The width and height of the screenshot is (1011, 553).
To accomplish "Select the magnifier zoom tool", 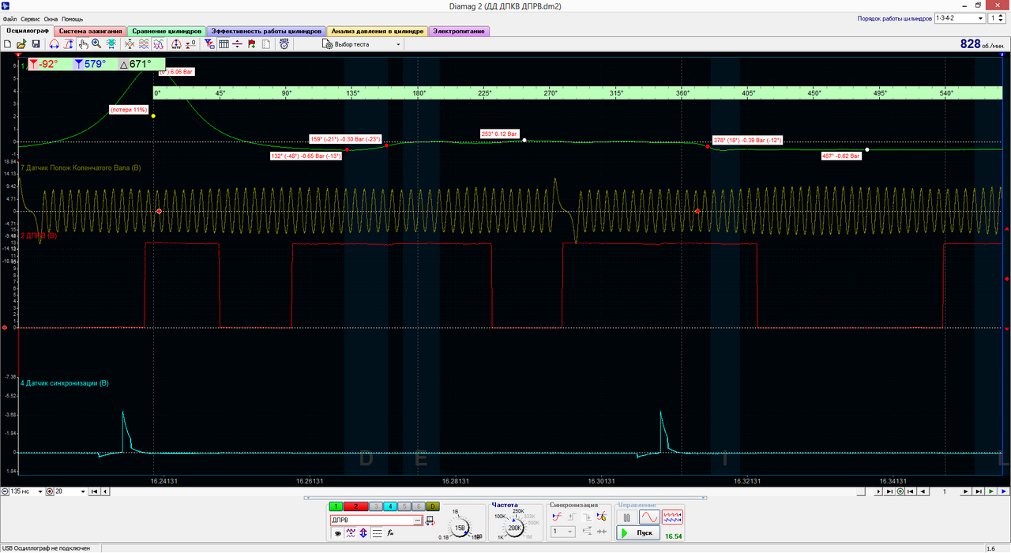I will [96, 44].
